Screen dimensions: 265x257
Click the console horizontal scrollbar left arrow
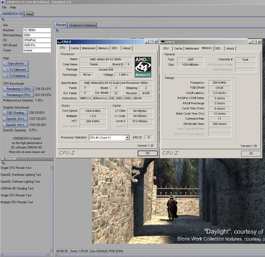(x=2, y=255)
